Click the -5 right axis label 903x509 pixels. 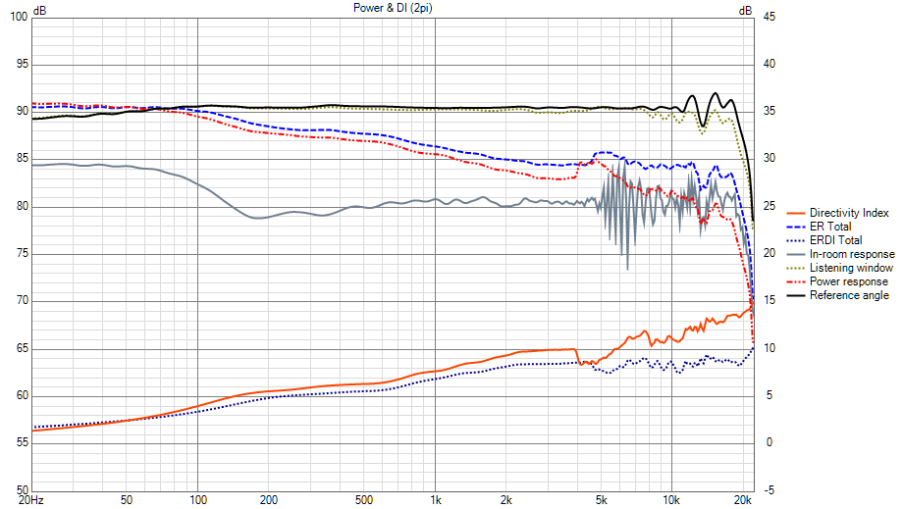tap(769, 490)
